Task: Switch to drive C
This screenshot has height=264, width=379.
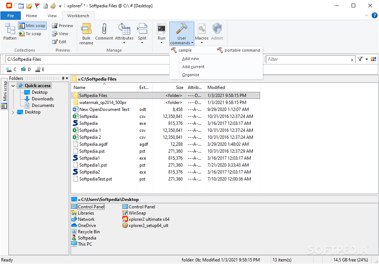Action: pyautogui.click(x=11, y=70)
